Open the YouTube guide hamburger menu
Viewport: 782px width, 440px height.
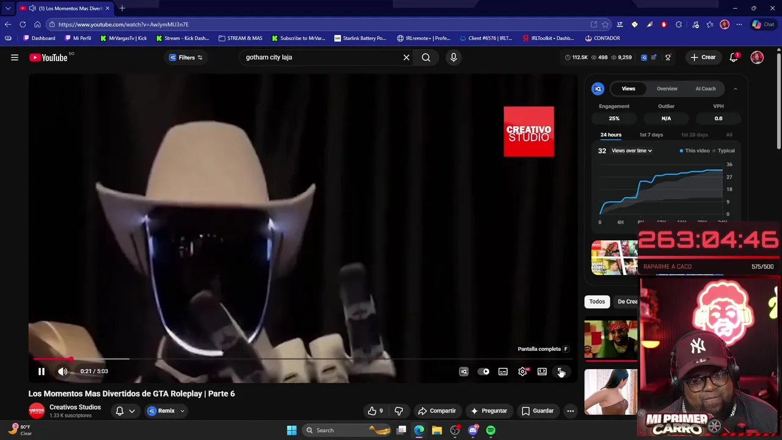15,57
